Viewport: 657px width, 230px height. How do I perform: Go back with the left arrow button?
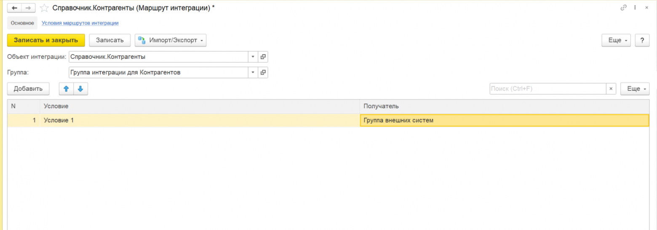click(14, 8)
